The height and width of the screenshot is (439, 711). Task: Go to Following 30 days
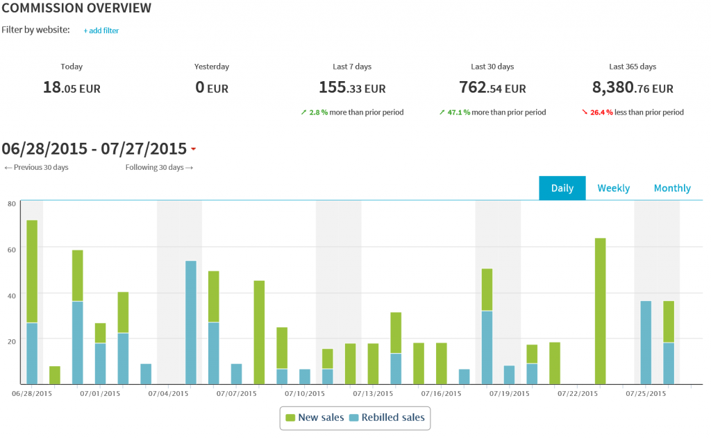[159, 167]
